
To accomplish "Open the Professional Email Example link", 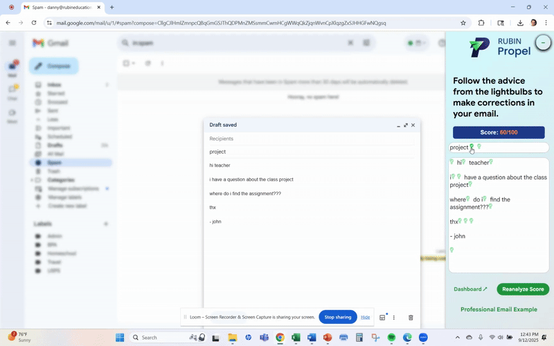I will click(499, 309).
